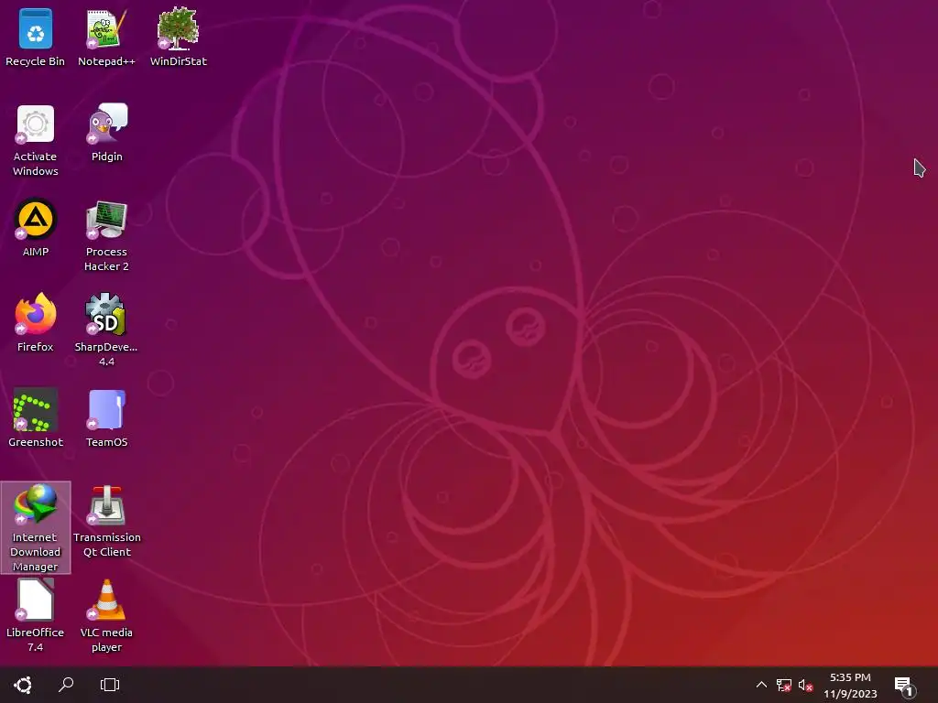938x703 pixels.
Task: Launch Notepad++ from the desktop
Action: point(106,37)
